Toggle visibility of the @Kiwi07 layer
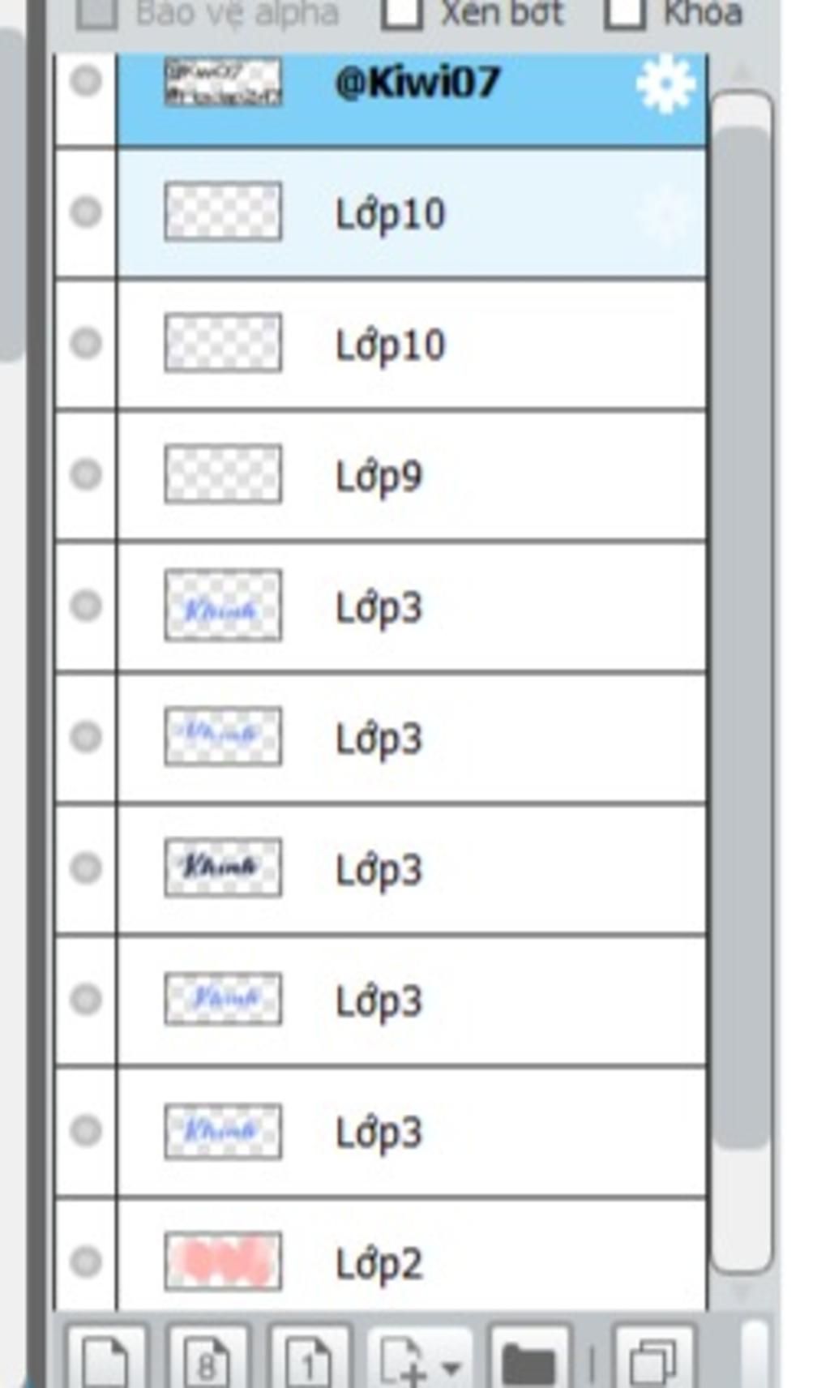 click(x=86, y=81)
